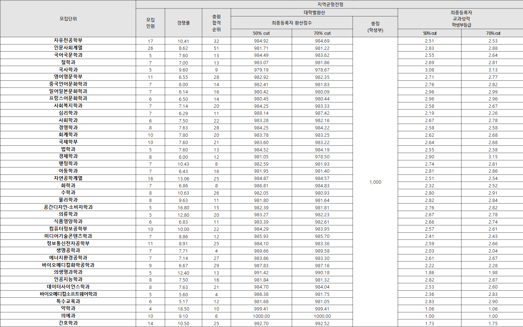The image size is (523, 327).
Task: Click the 경쟁률 column header
Action: [x=183, y=23]
